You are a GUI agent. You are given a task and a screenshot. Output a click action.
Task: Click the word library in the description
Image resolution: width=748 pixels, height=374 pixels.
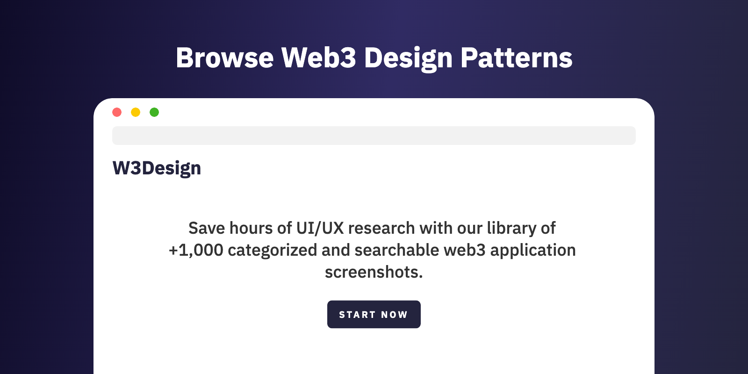point(511,228)
